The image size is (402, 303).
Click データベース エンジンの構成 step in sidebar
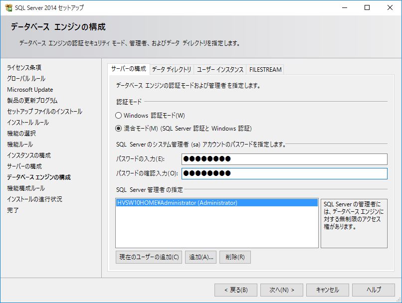[x=39, y=177]
